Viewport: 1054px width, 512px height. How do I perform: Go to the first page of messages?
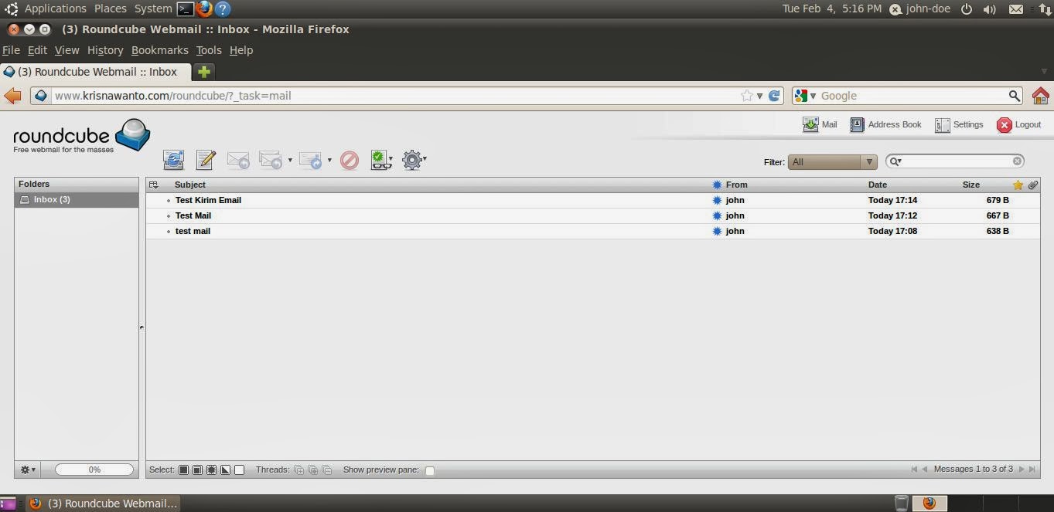tap(914, 469)
